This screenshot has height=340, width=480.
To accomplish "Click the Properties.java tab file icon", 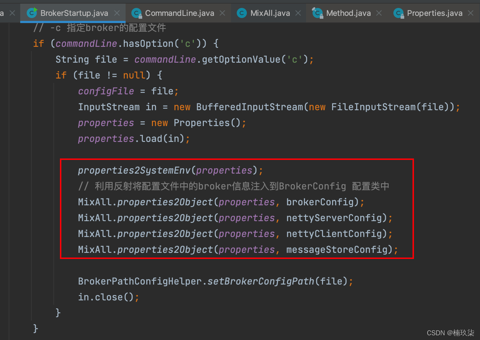I will click(x=398, y=13).
